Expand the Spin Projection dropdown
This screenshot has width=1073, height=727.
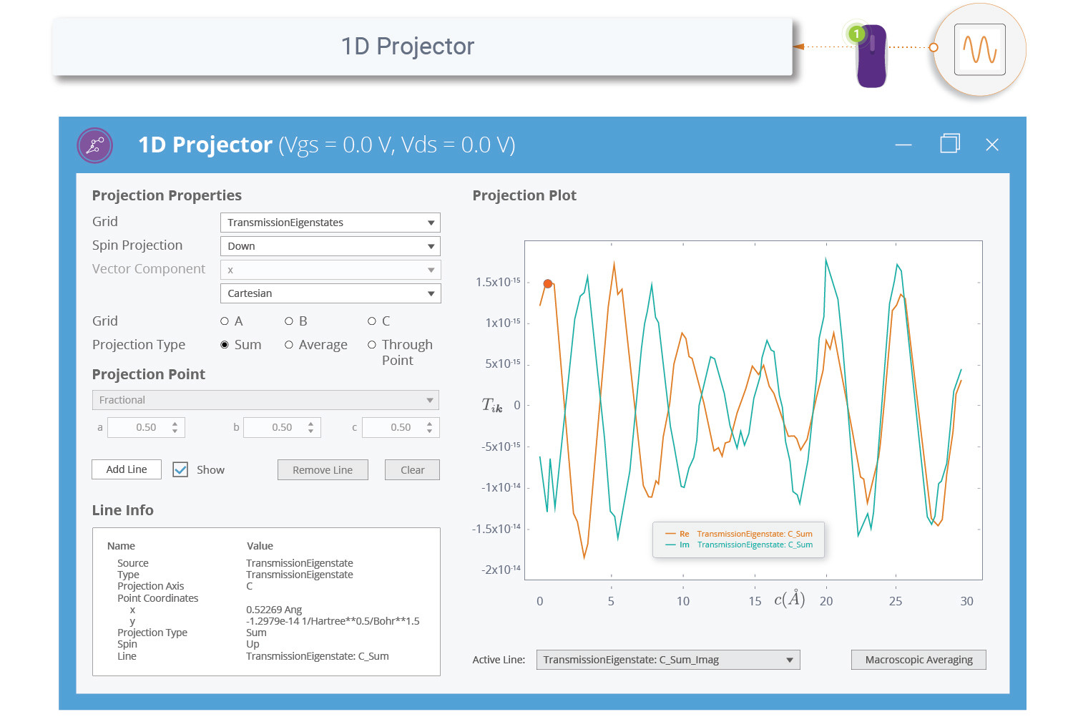330,246
